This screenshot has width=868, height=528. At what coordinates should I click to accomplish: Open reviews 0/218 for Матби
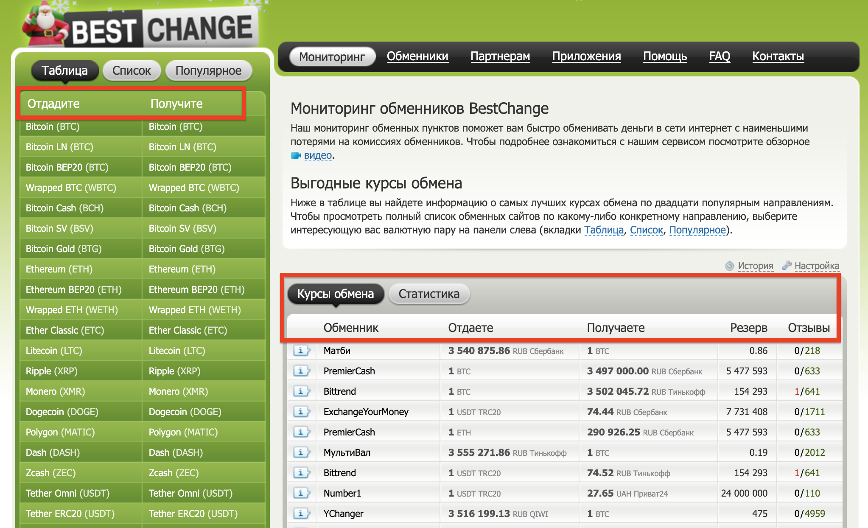point(807,351)
